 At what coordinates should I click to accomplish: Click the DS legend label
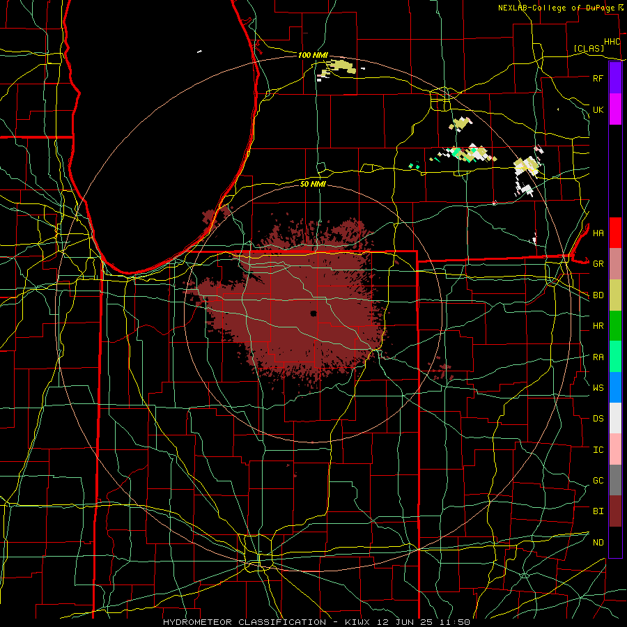pyautogui.click(x=598, y=418)
